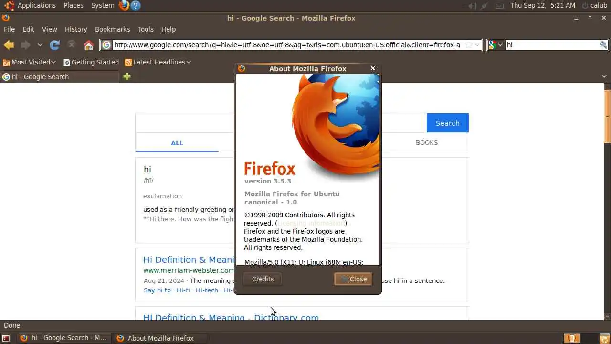Open the File menu
611x344 pixels.
9,29
